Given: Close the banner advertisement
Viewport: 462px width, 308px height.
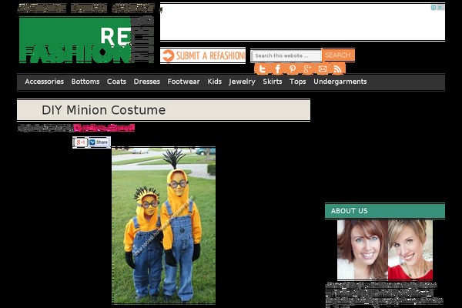Looking at the screenshot, I should click(x=440, y=8).
